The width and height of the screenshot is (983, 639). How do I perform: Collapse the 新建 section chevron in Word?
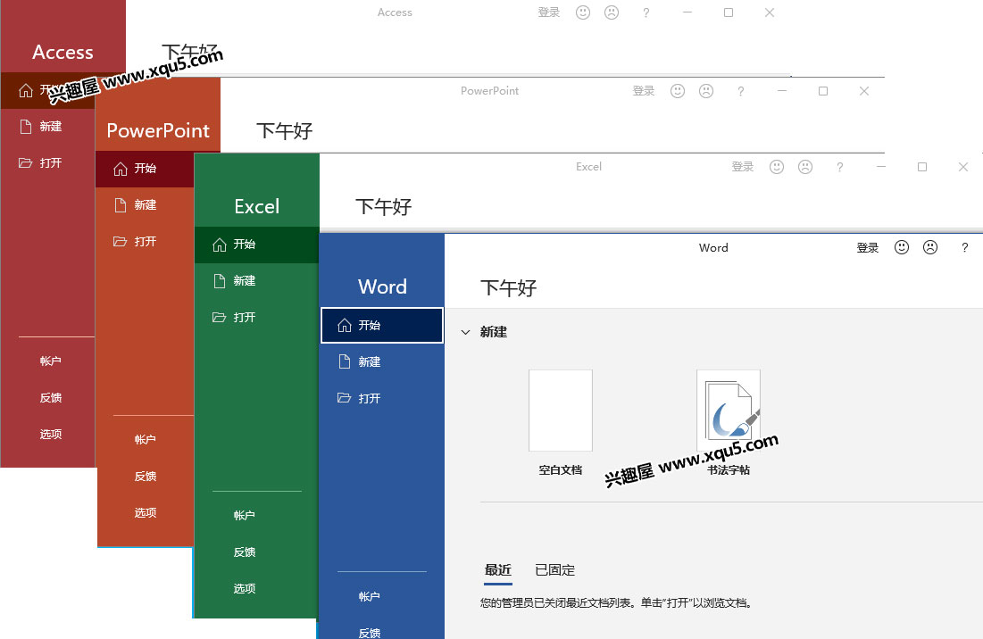point(465,332)
